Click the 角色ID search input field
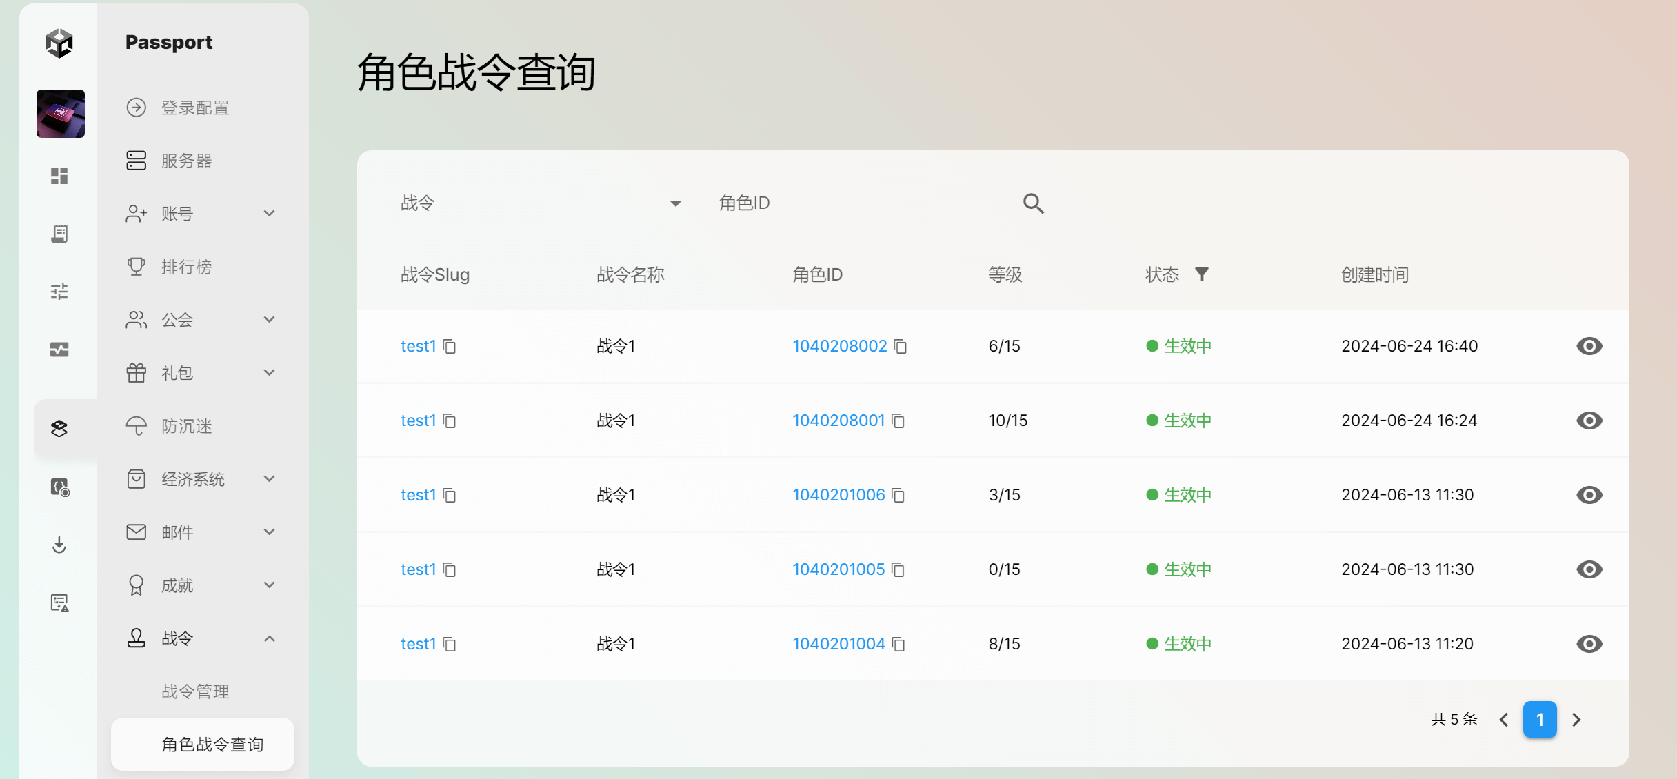1677x779 pixels. click(x=862, y=203)
